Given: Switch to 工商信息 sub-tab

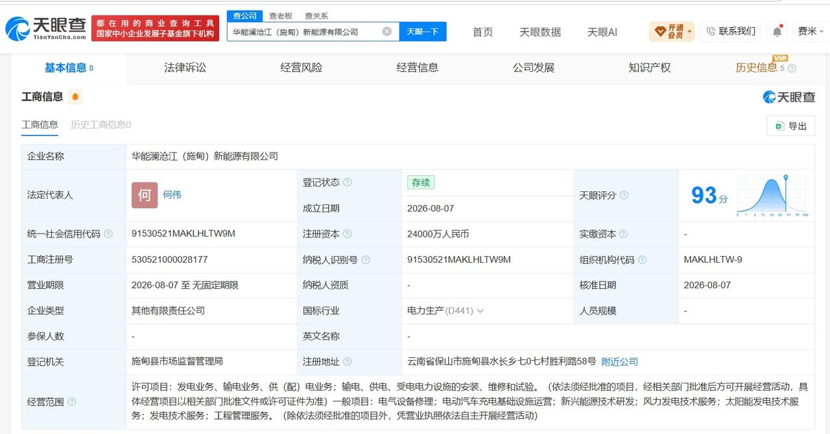Looking at the screenshot, I should point(40,125).
